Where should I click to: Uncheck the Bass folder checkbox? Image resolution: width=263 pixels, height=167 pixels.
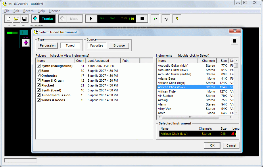click(x=39, y=71)
